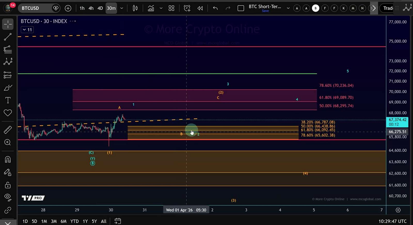Open the go to date calendar
Image resolution: width=413 pixels, height=225 pixels.
point(118,221)
